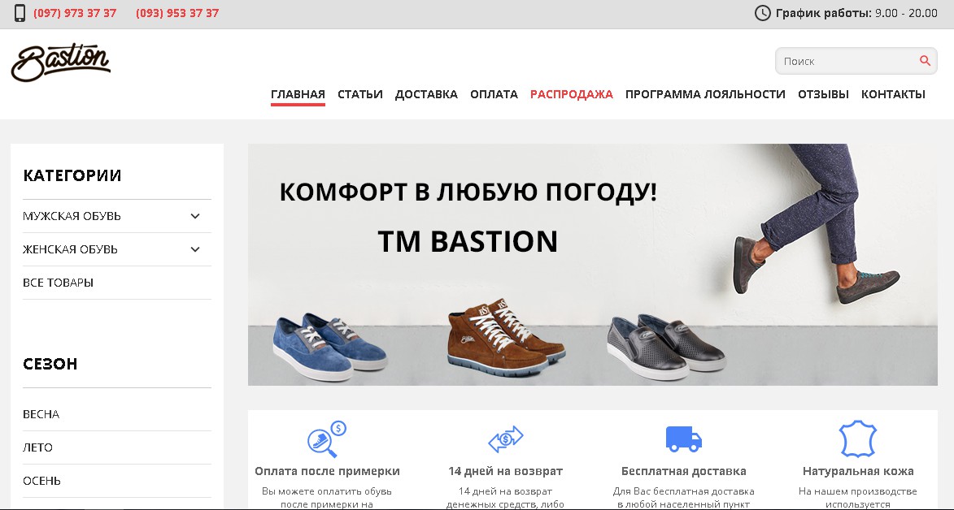The image size is (954, 510).
Task: Filter by Лето season
Action: point(37,447)
